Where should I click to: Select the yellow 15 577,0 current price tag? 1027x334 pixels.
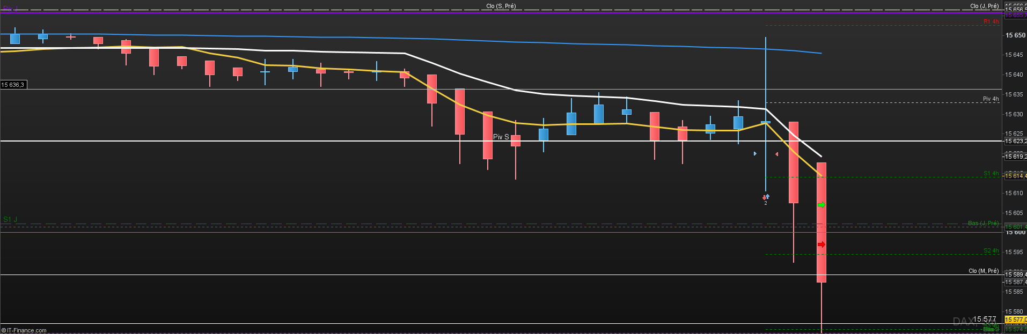click(x=1015, y=320)
